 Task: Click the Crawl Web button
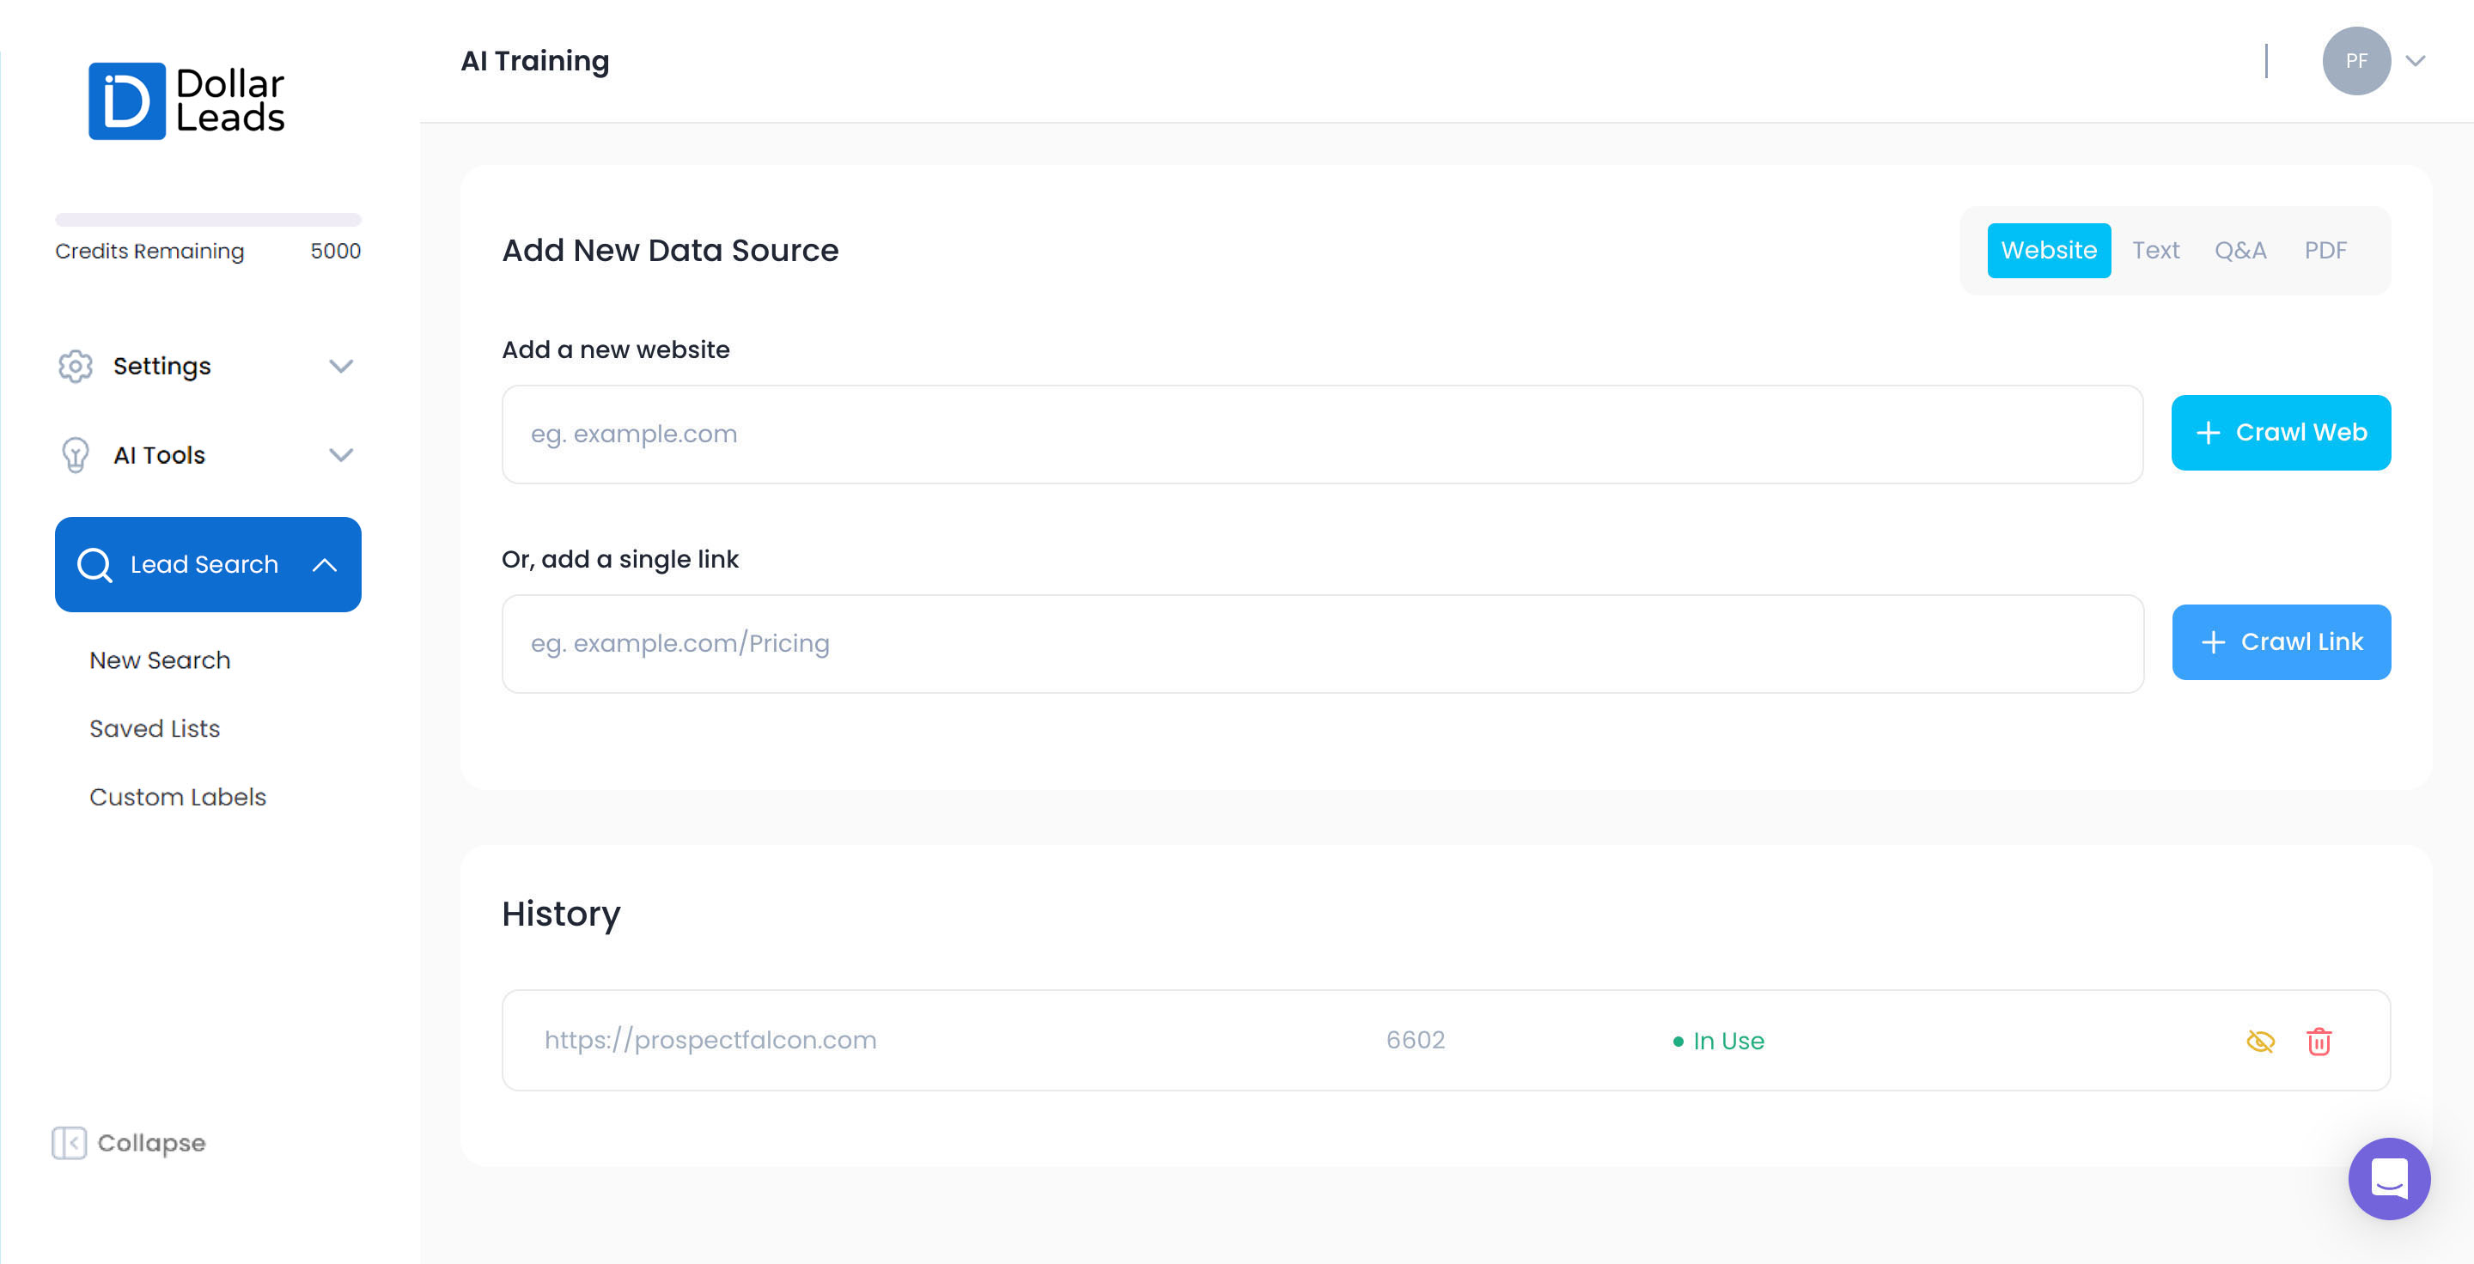(2280, 433)
